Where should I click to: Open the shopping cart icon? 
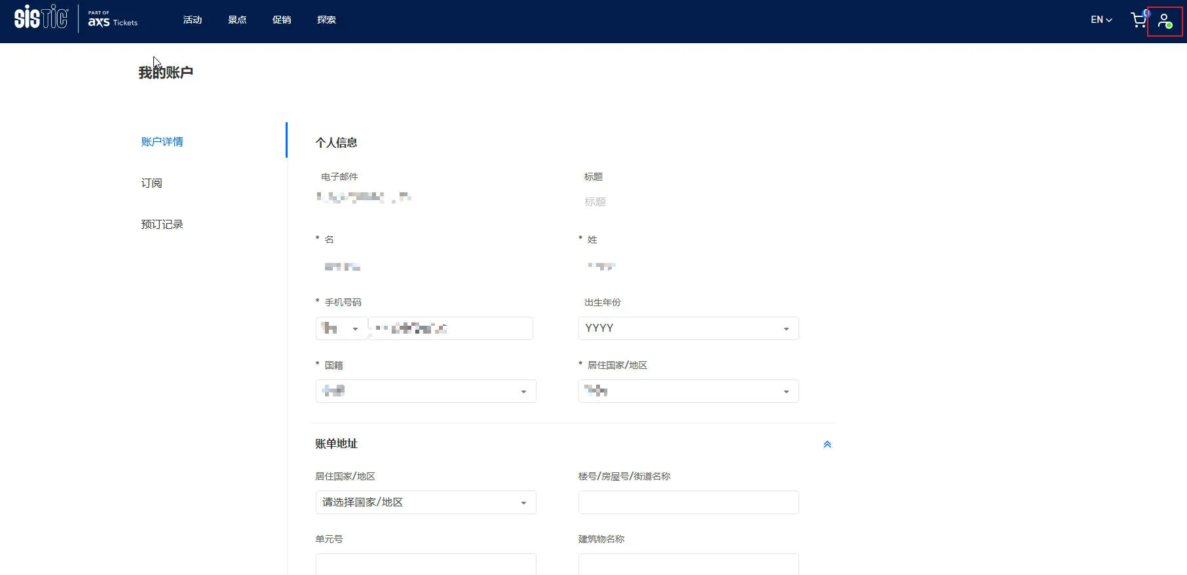pyautogui.click(x=1139, y=20)
